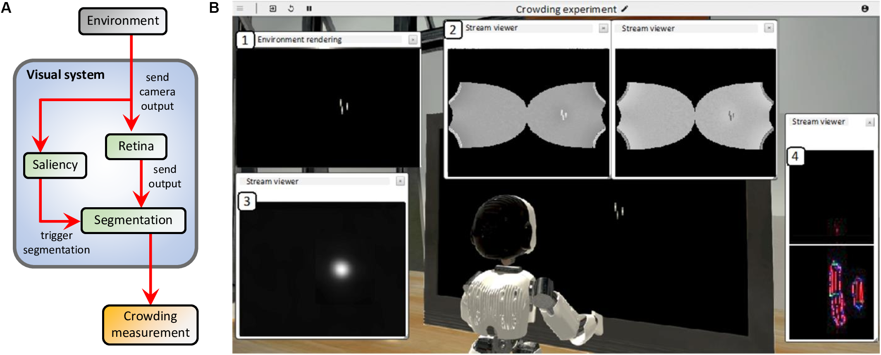Viewport: 881px width, 355px height.
Task: Click the orange Crowding measurement box
Action: tap(150, 324)
